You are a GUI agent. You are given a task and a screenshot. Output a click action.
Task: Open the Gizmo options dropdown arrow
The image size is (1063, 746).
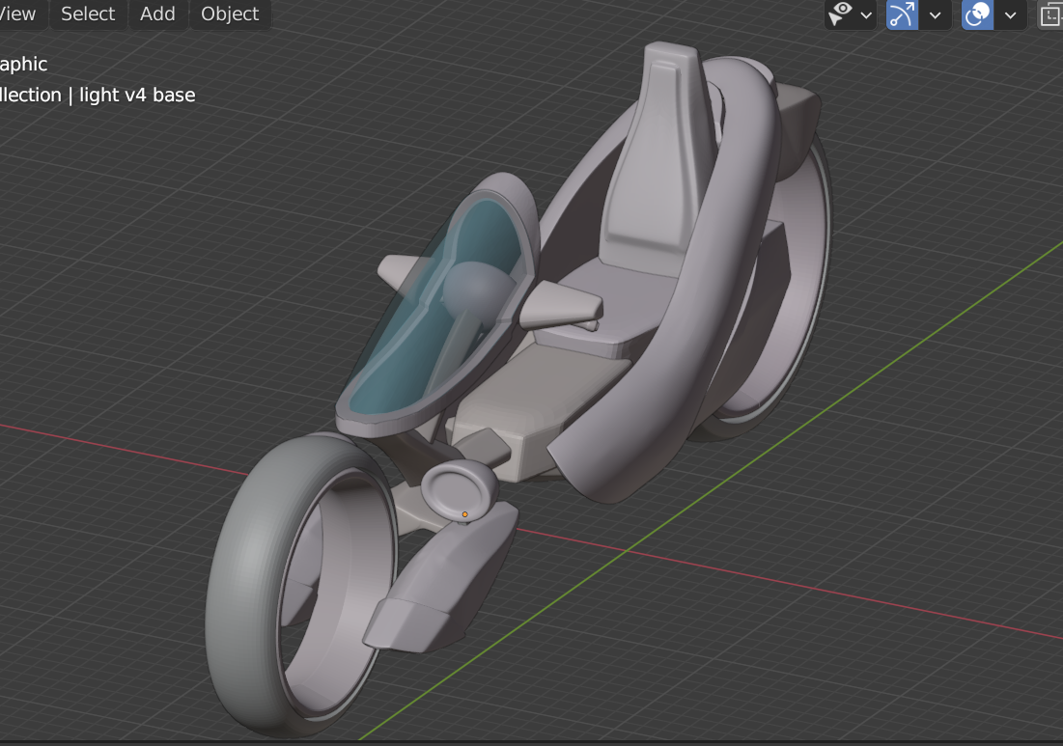(x=935, y=14)
